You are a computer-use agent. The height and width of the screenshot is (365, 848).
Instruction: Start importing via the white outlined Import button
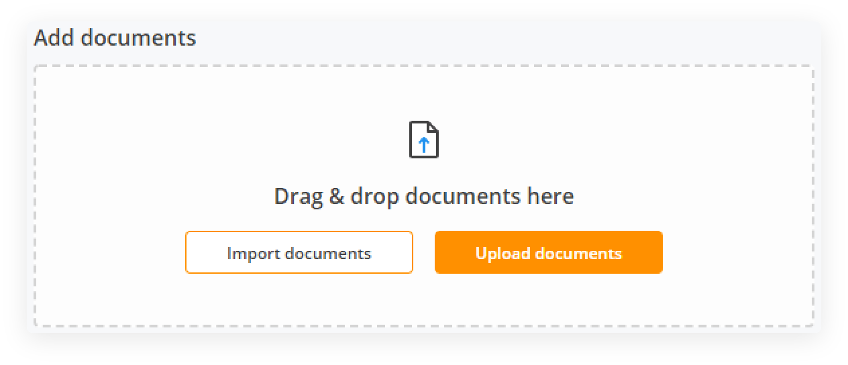(299, 252)
